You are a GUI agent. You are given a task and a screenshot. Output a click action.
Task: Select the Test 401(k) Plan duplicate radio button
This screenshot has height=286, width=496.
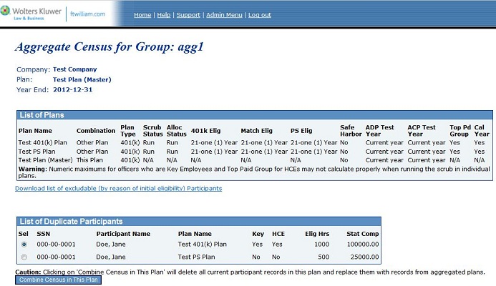[x=24, y=245]
